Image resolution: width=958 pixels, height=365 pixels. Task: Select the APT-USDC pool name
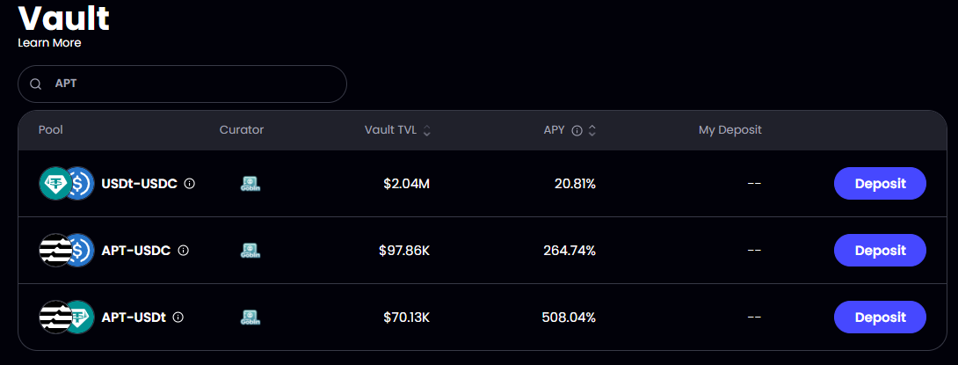pos(135,250)
